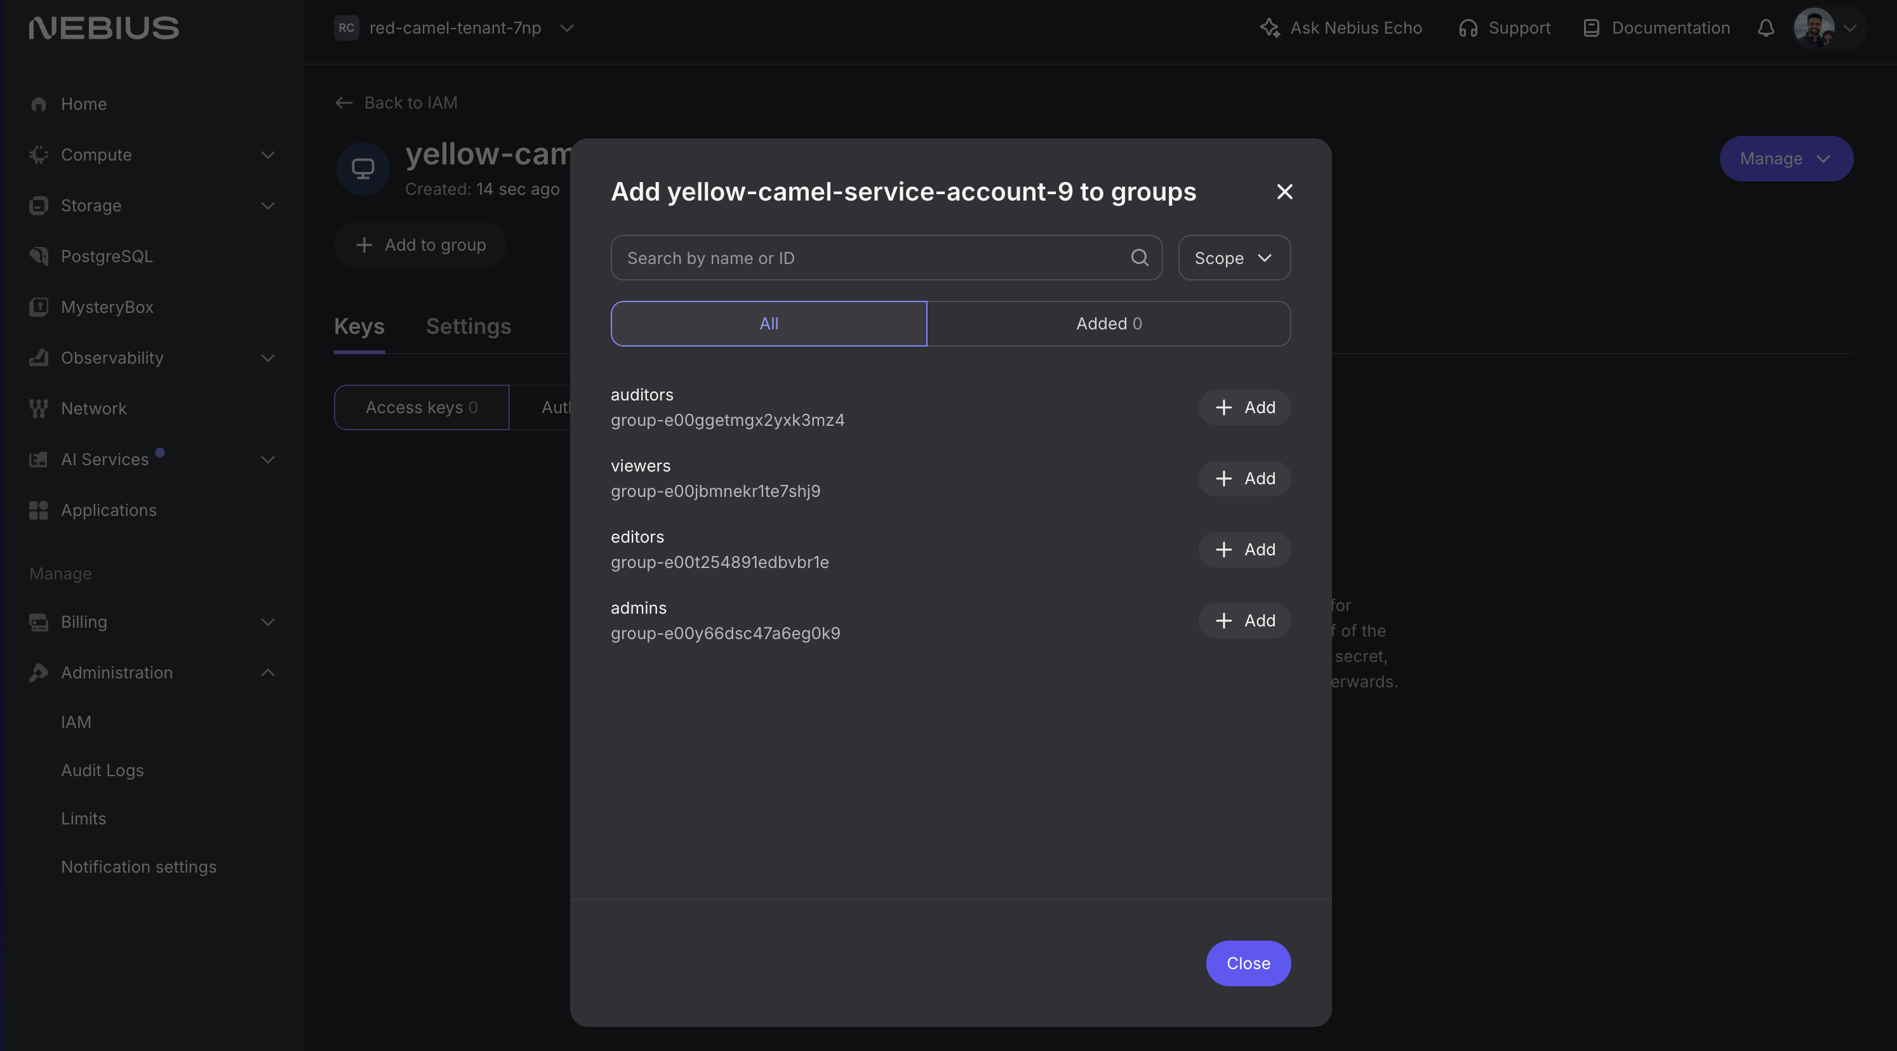Open the Settings tab
Screen dimensions: 1897x1051
click(469, 326)
